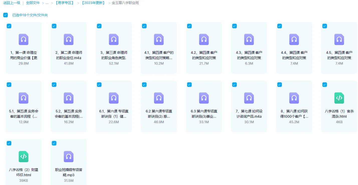Image resolution: width=358 pixels, height=185 pixels.
Task: Click the 29.8M size label
Action: click(24, 63)
